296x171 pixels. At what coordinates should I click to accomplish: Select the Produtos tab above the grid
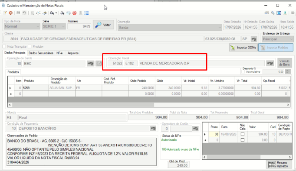pyautogui.click(x=13, y=72)
